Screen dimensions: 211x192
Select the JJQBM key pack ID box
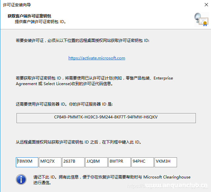(x=96, y=162)
